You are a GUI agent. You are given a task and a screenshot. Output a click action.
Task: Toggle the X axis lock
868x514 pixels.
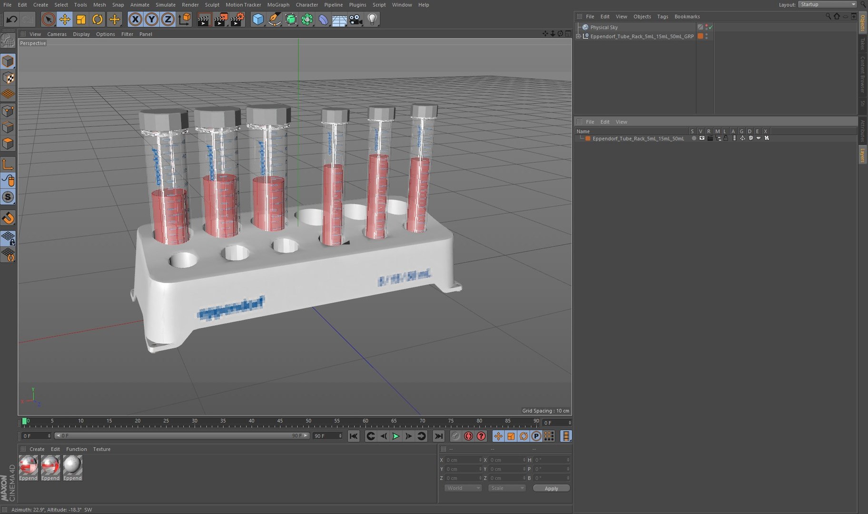click(135, 20)
